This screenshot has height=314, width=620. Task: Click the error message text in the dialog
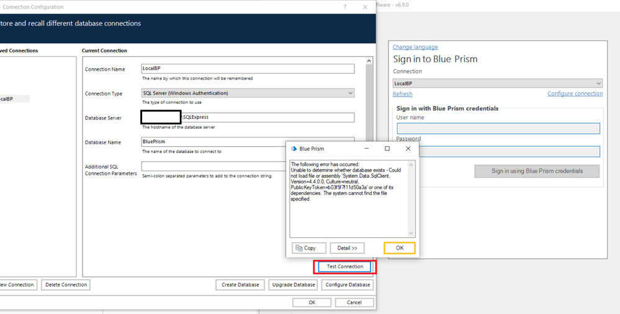point(346,181)
